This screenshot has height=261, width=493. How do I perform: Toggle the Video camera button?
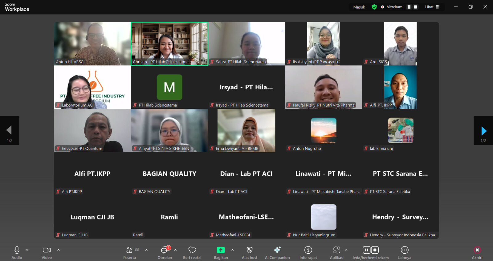point(47,250)
